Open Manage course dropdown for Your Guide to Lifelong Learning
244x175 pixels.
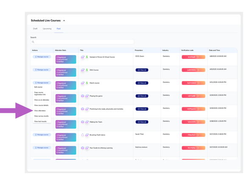[x=42, y=147]
